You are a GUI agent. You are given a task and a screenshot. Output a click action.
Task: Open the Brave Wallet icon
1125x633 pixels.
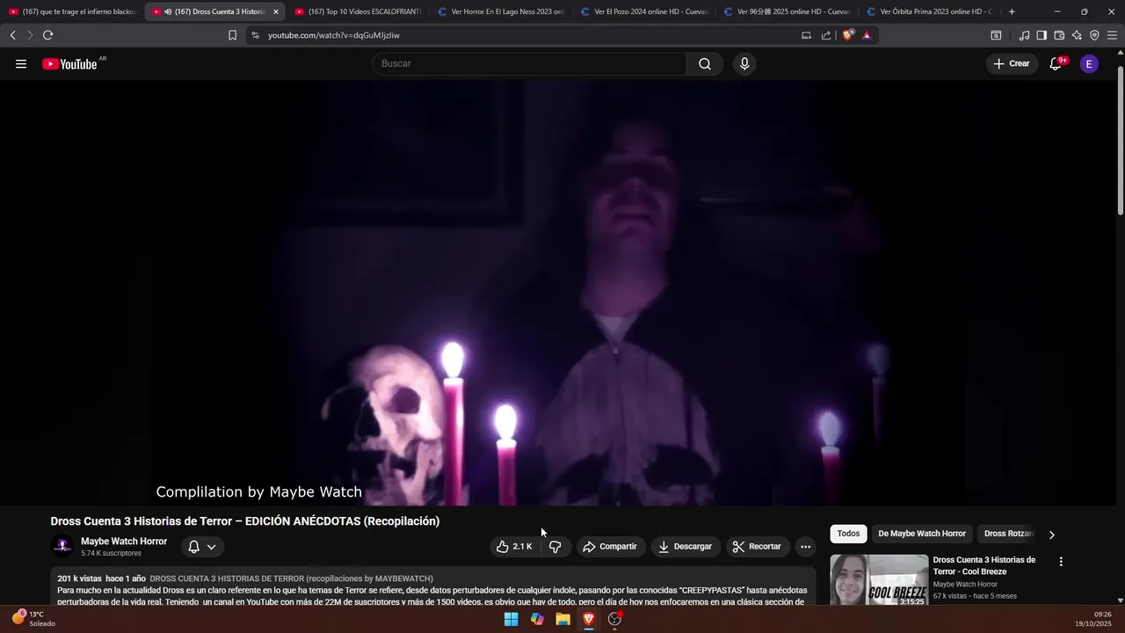[1059, 35]
